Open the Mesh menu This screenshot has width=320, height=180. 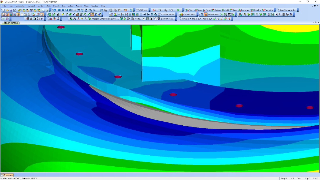click(x=48, y=6)
